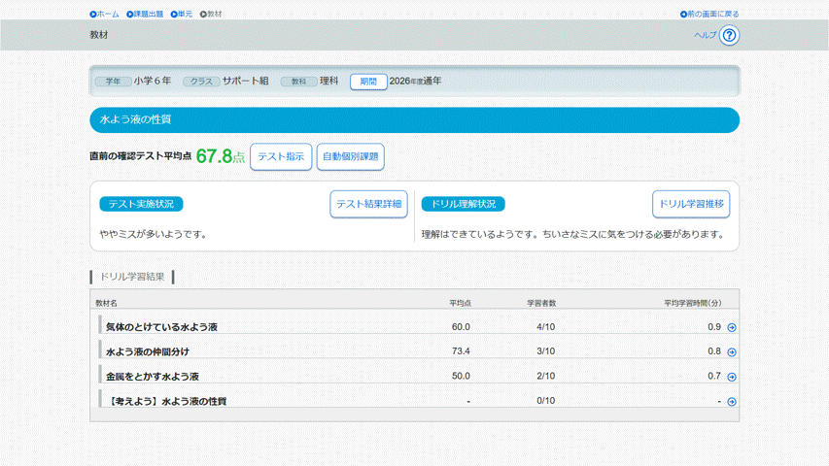Click the 平均学習時間(分) column header
The image size is (829, 466).
pyautogui.click(x=693, y=303)
